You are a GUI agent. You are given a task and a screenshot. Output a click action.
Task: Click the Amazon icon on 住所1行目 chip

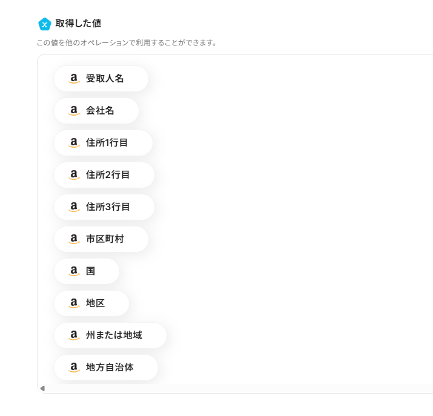click(x=74, y=143)
